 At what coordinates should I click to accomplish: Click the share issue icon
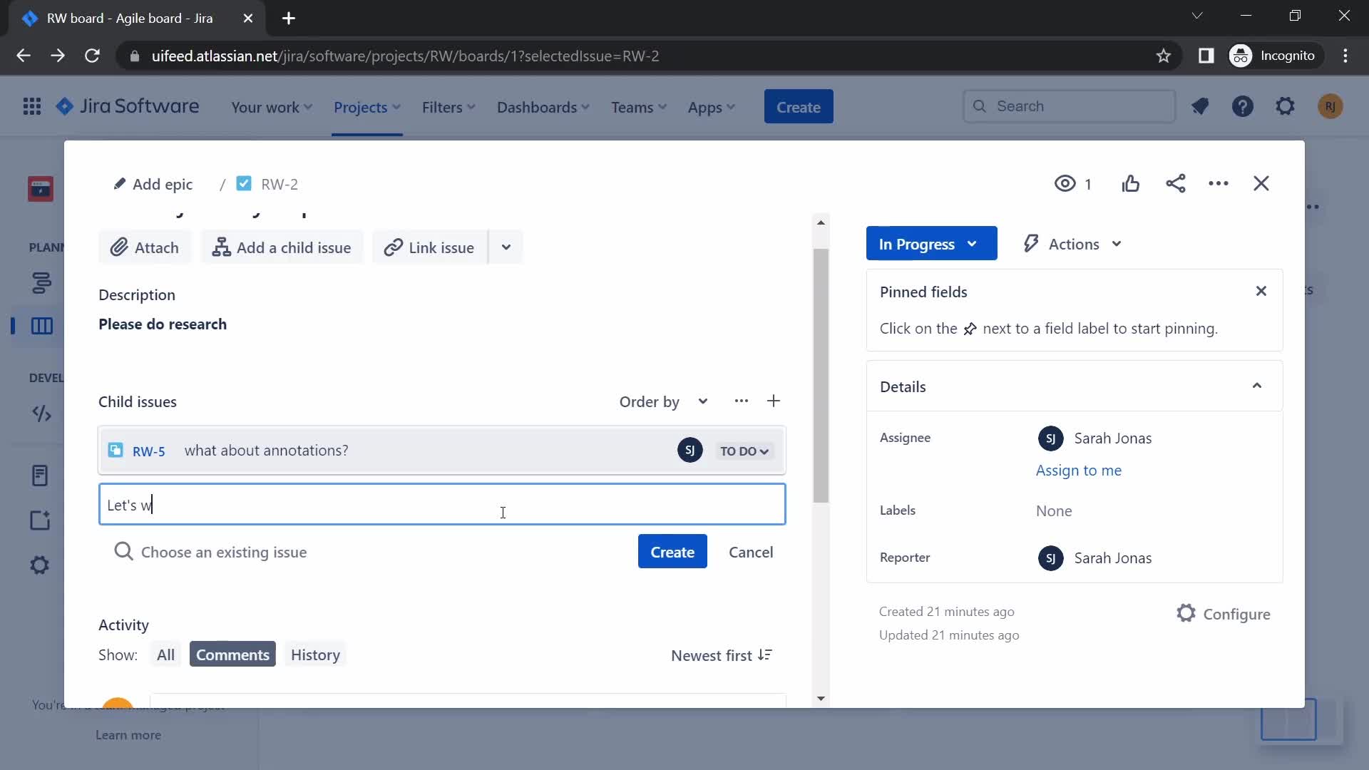[x=1175, y=184]
